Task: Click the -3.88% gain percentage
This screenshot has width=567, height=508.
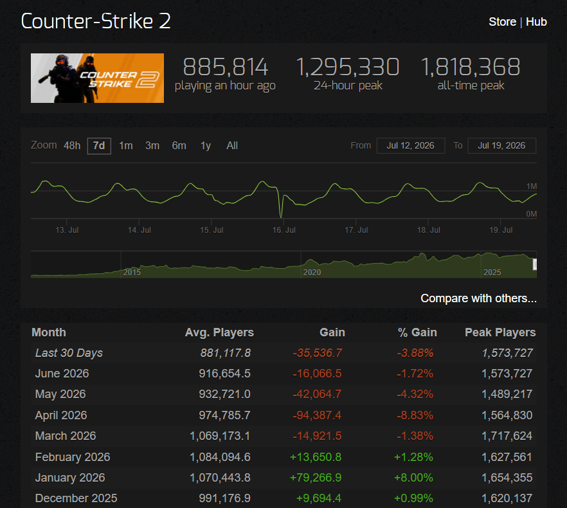Action: coord(415,353)
